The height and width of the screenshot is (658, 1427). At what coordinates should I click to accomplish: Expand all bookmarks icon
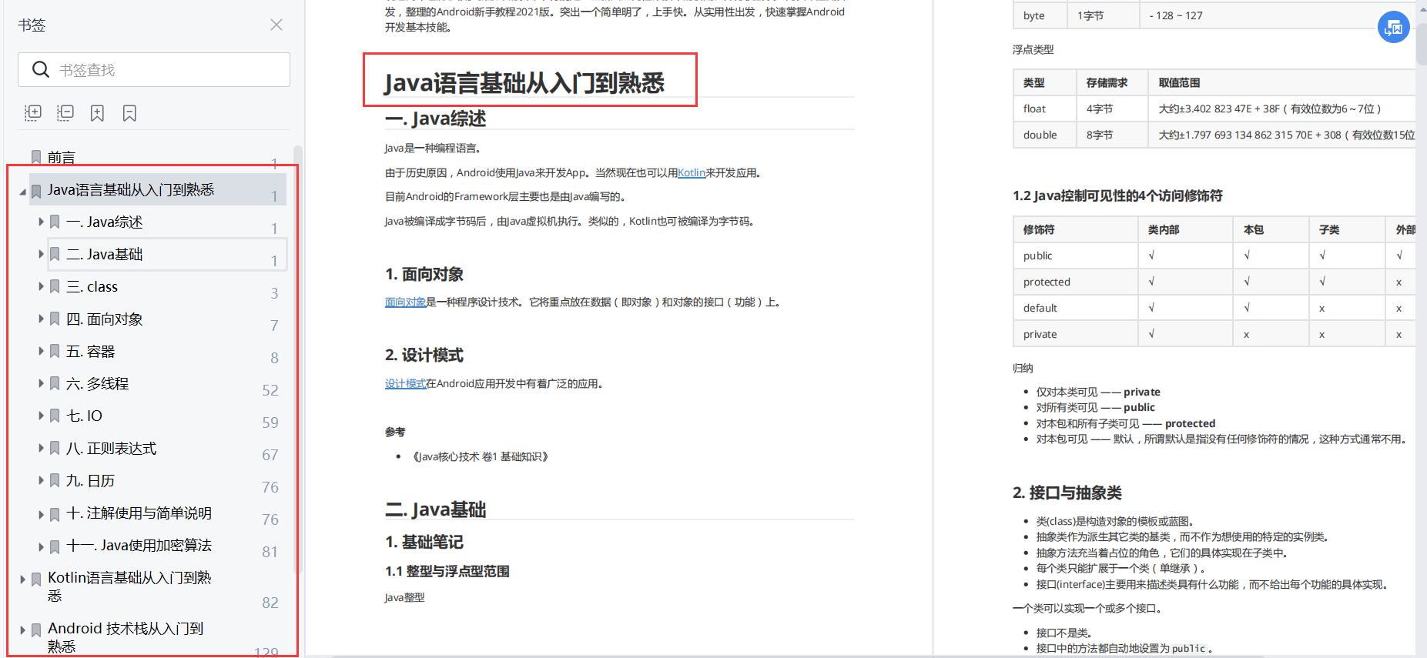tap(33, 113)
